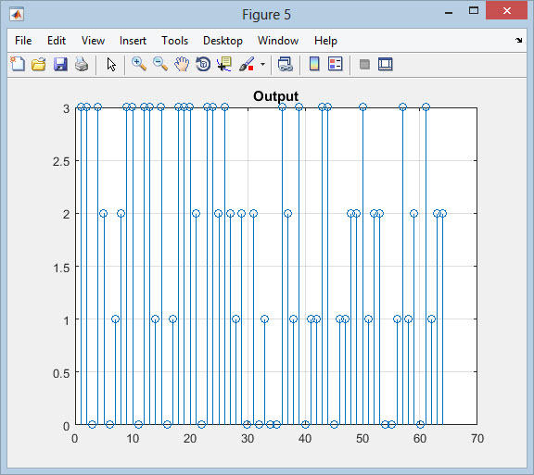534x475 pixels.
Task: Activate the Zoom Out magnifier tool
Action: [x=160, y=64]
